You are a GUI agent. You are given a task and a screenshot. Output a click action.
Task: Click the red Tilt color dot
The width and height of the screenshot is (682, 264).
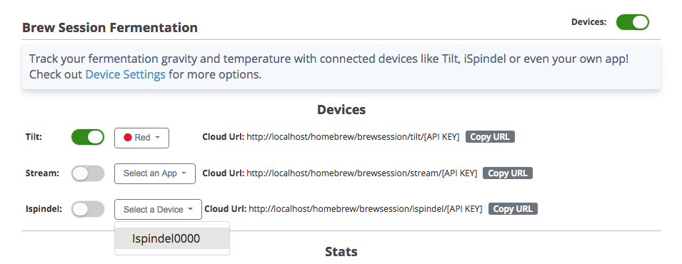point(128,138)
